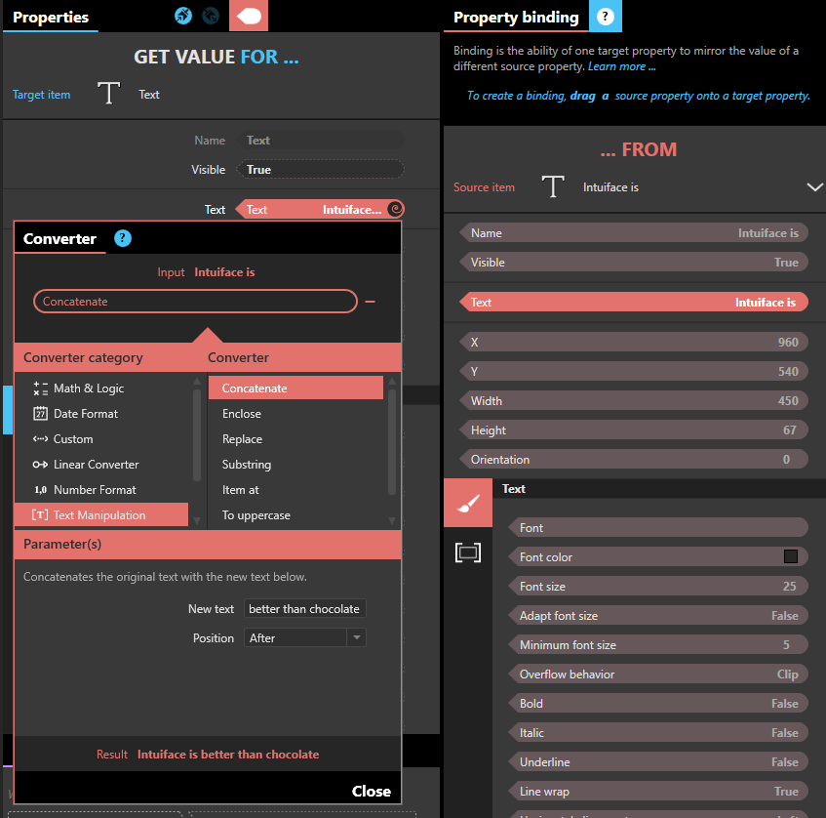Select source Visible property True

pyautogui.click(x=634, y=263)
